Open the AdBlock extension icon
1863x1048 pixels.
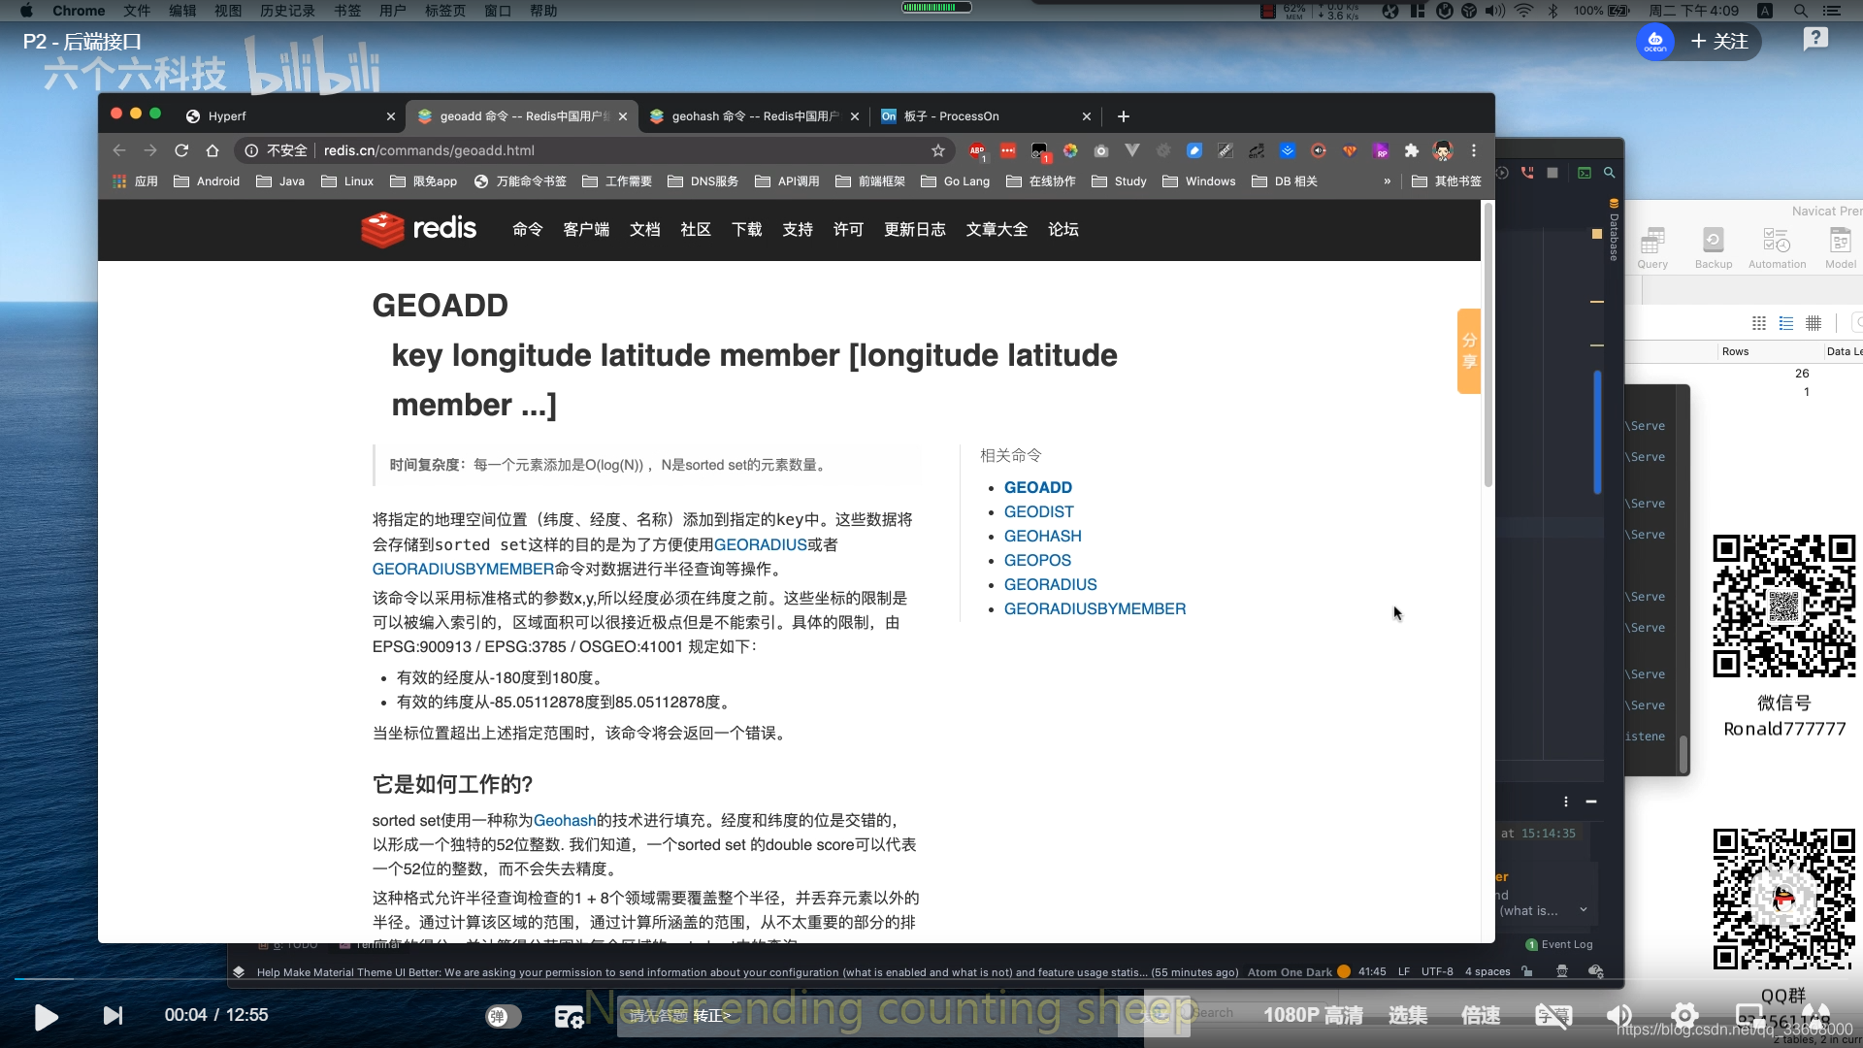pos(976,150)
